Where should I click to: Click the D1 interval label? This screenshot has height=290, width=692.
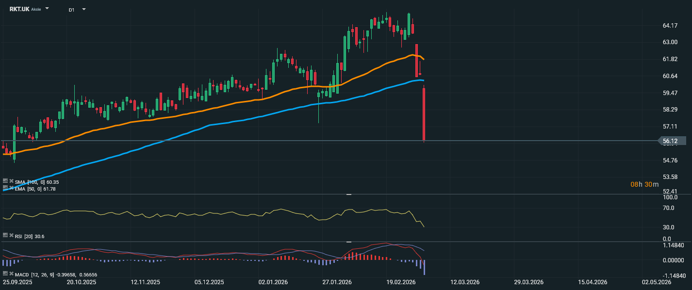[x=71, y=10]
